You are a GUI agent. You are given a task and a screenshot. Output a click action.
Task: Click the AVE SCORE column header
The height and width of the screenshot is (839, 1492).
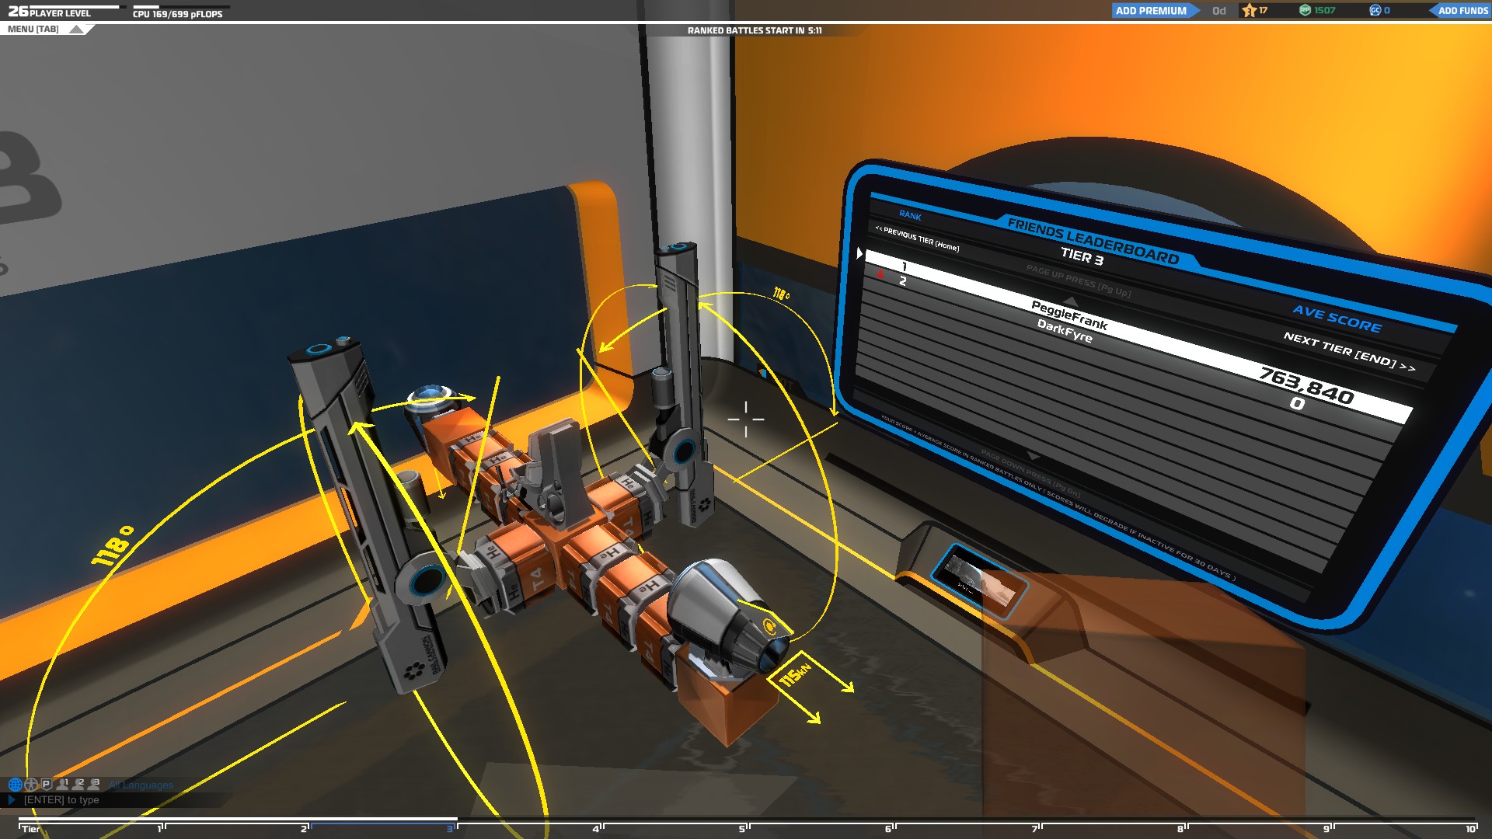click(1337, 319)
